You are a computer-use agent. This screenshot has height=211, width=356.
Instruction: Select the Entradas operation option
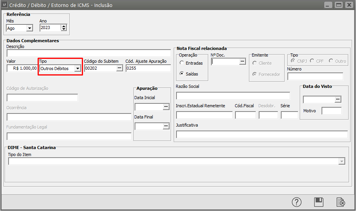click(x=182, y=63)
